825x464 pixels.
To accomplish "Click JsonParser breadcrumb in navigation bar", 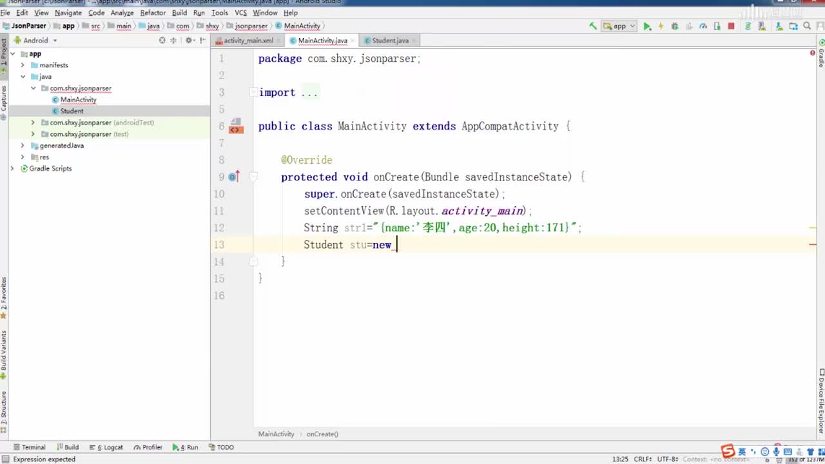I will [24, 26].
